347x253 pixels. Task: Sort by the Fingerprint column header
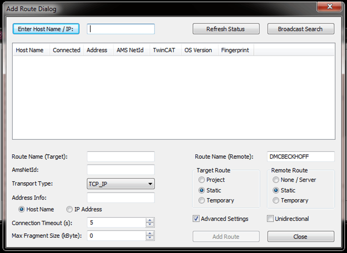[x=236, y=50]
